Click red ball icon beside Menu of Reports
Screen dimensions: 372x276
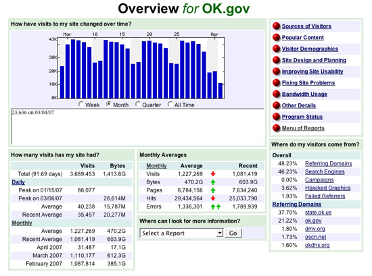pyautogui.click(x=277, y=128)
